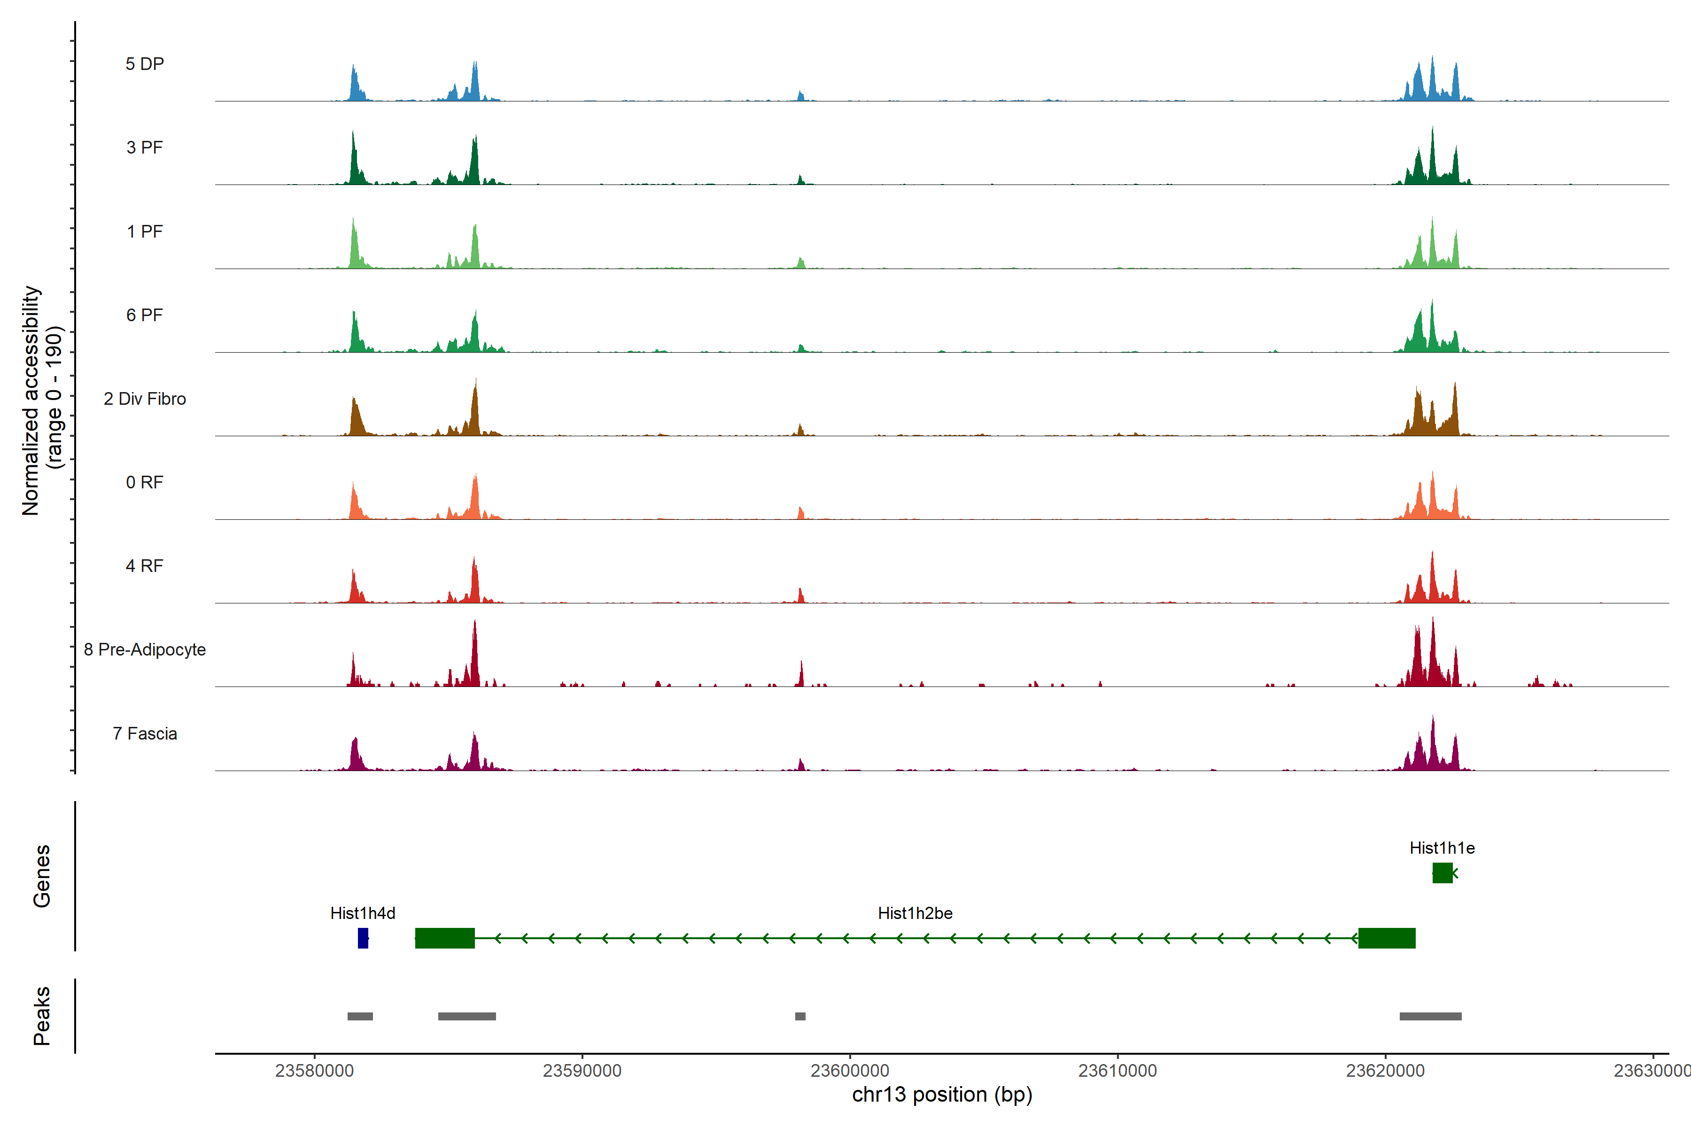Click the second gray peak bar
1691x1127 pixels.
point(466,1016)
